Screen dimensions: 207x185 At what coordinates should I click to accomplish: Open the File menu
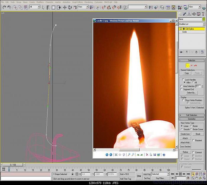click(2, 2)
